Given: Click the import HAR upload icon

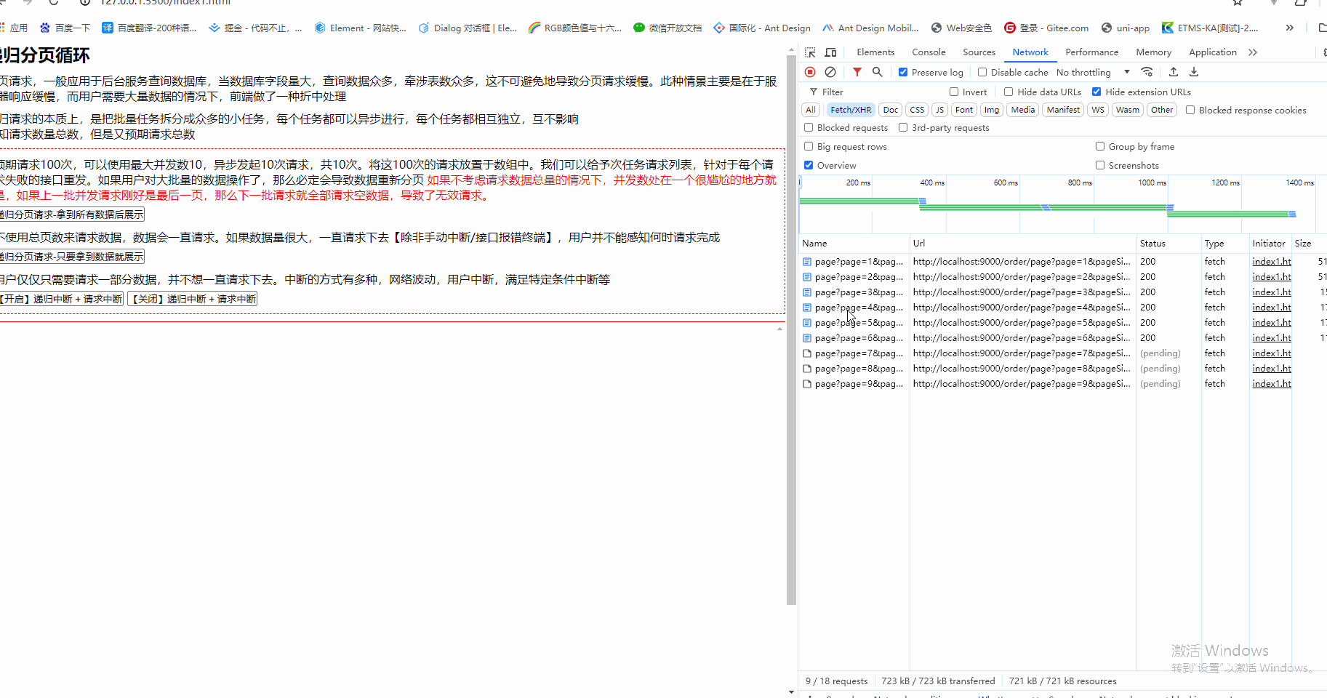Looking at the screenshot, I should pyautogui.click(x=1174, y=72).
